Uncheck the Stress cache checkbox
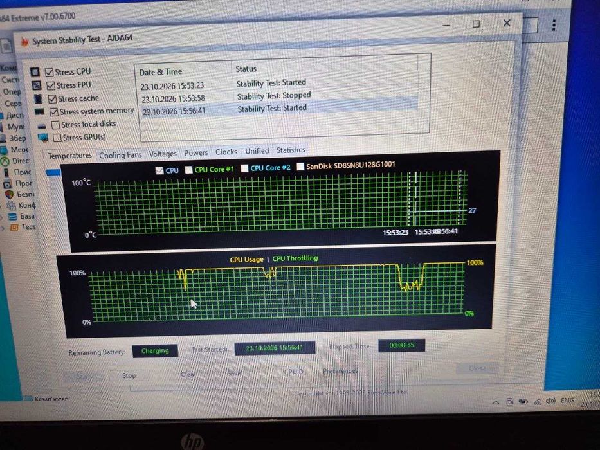 pos(52,99)
